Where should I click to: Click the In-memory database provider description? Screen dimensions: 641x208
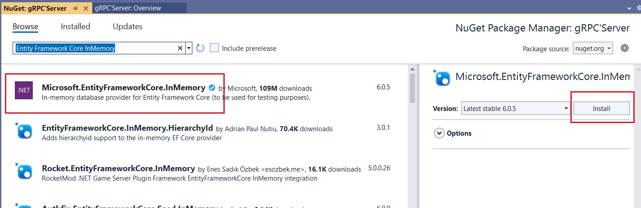click(x=176, y=97)
